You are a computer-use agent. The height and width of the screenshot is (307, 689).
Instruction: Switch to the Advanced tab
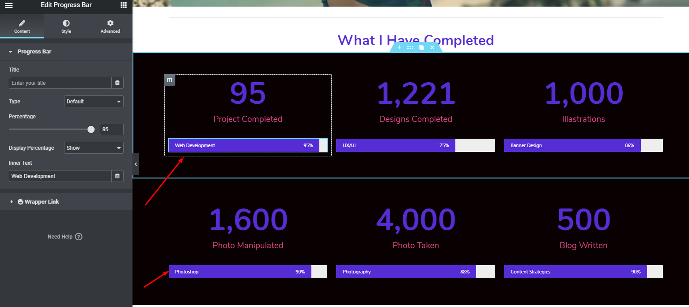110,27
